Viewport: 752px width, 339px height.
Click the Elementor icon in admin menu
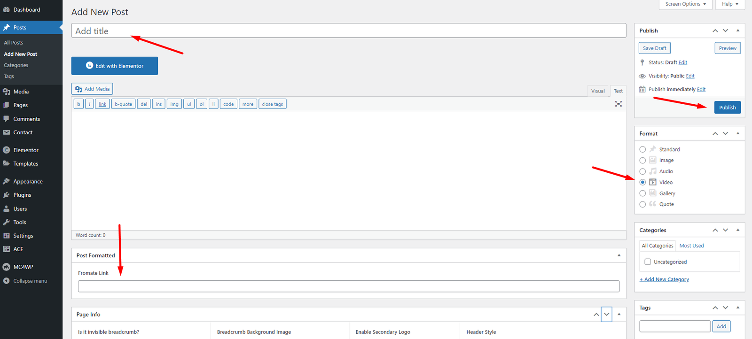click(x=7, y=150)
